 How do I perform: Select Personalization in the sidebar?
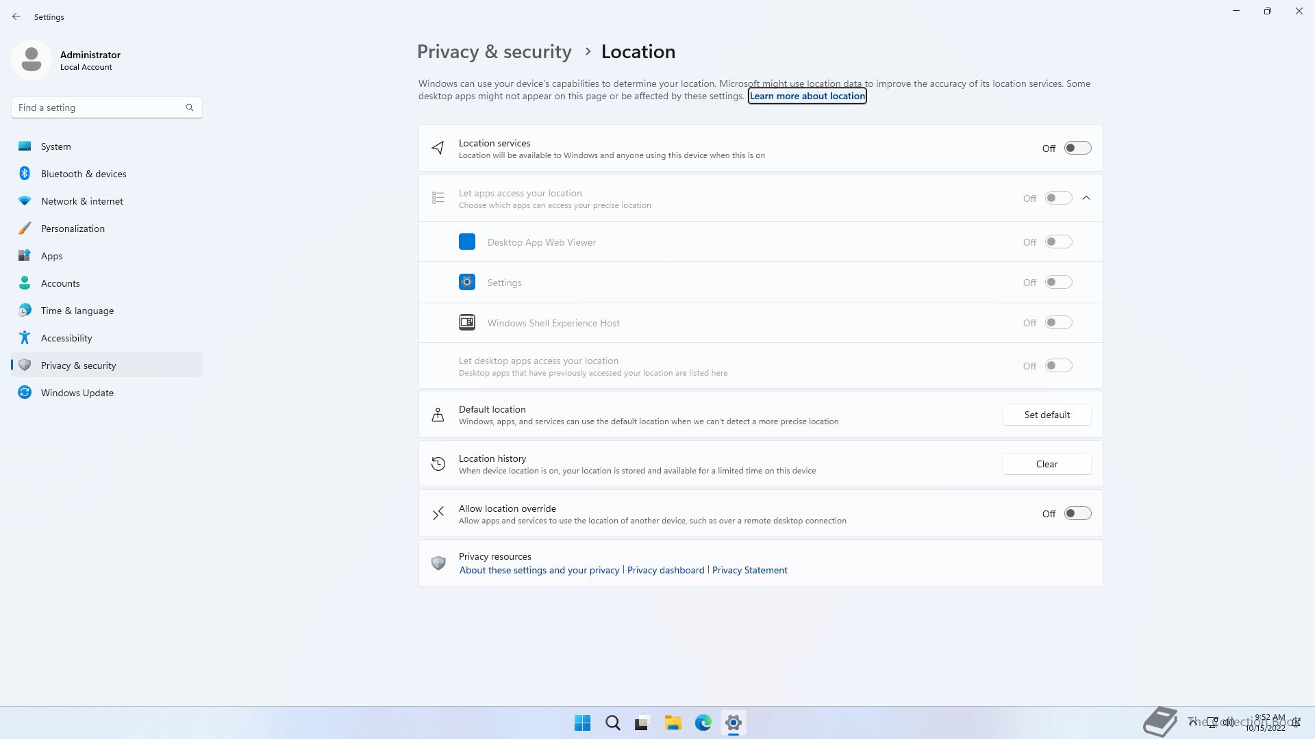(x=73, y=229)
